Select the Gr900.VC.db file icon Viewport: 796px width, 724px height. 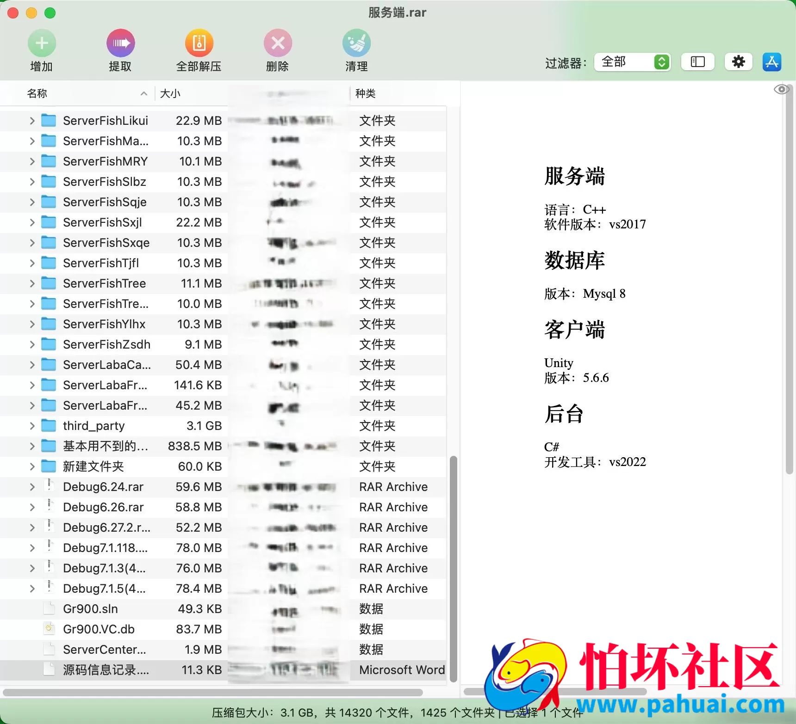coord(49,628)
